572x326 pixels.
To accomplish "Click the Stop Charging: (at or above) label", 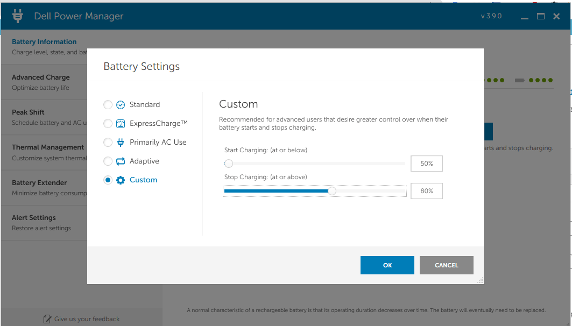I will (x=266, y=177).
